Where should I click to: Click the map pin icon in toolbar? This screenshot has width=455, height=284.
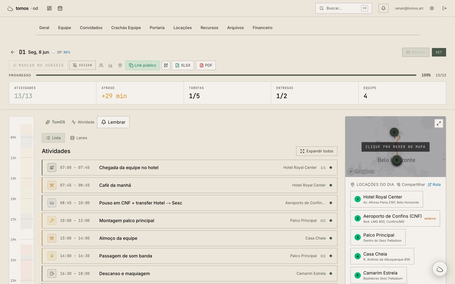pyautogui.click(x=120, y=65)
